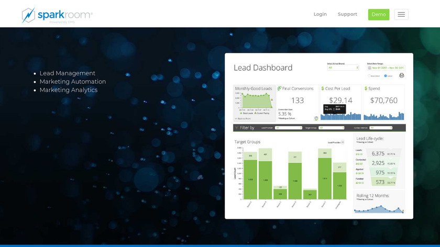Viewport: 440px width, 247px height.
Task: Click the clock icon in Final Conversions card
Action: click(316, 118)
